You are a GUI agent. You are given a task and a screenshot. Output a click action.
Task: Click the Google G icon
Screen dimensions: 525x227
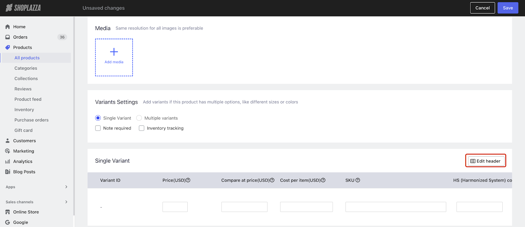(8, 222)
